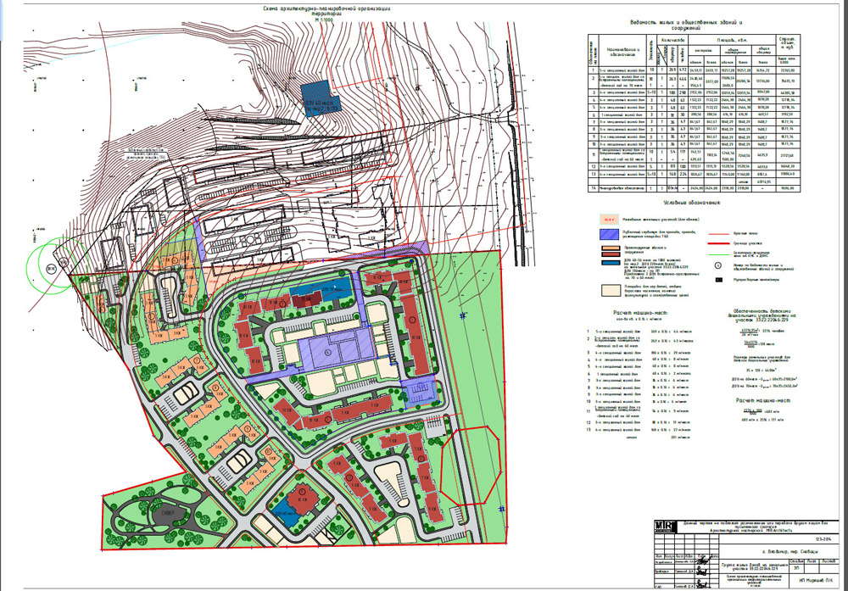
Task: Click the MIR Architects logo in title block
Action: click(663, 527)
